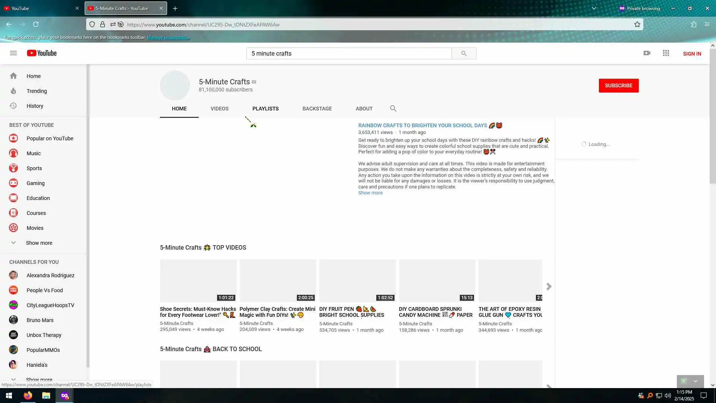Screen dimensions: 716x403
Task: Open the YouTube hamburger guide menu
Action: [x=13, y=53]
